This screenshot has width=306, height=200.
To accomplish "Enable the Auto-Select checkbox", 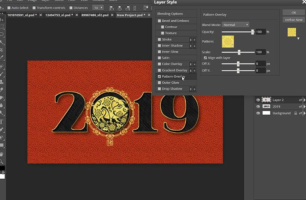I will tap(9, 8).
